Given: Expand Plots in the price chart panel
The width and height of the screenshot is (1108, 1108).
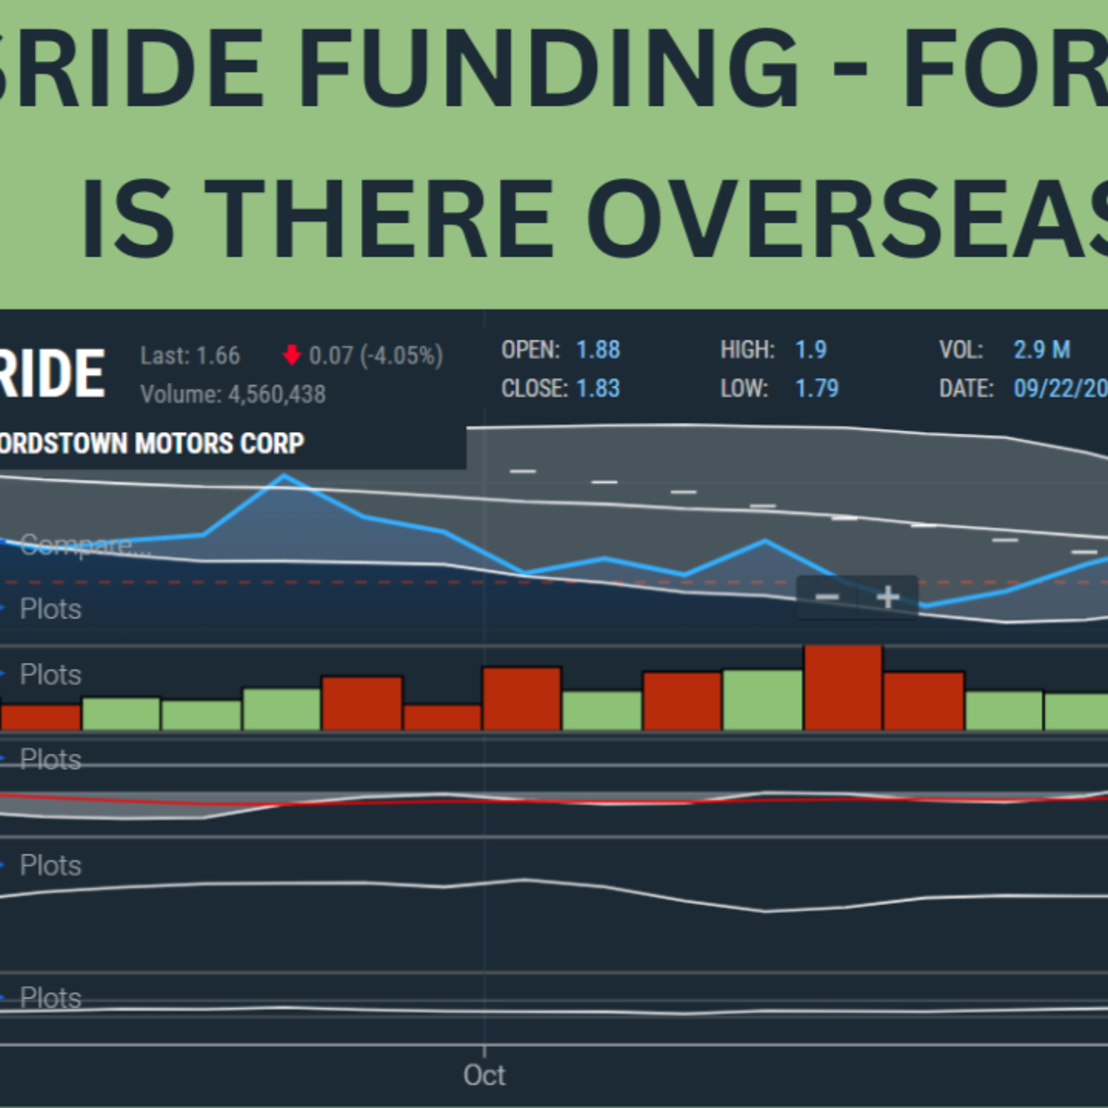Looking at the screenshot, I should pos(51,609).
